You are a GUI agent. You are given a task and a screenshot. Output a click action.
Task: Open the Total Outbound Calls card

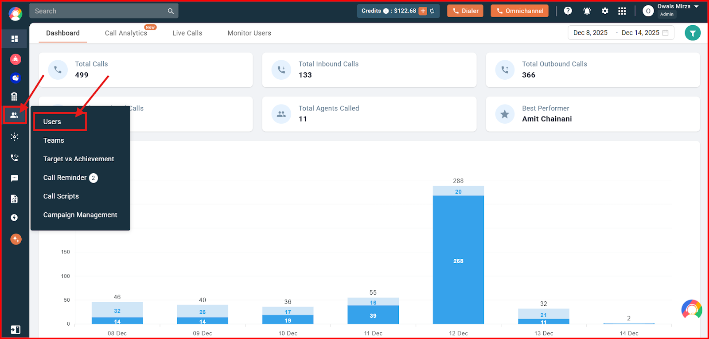click(x=593, y=70)
